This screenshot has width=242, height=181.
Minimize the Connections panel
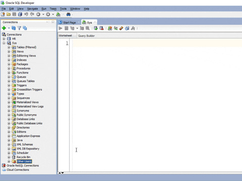point(53,22)
